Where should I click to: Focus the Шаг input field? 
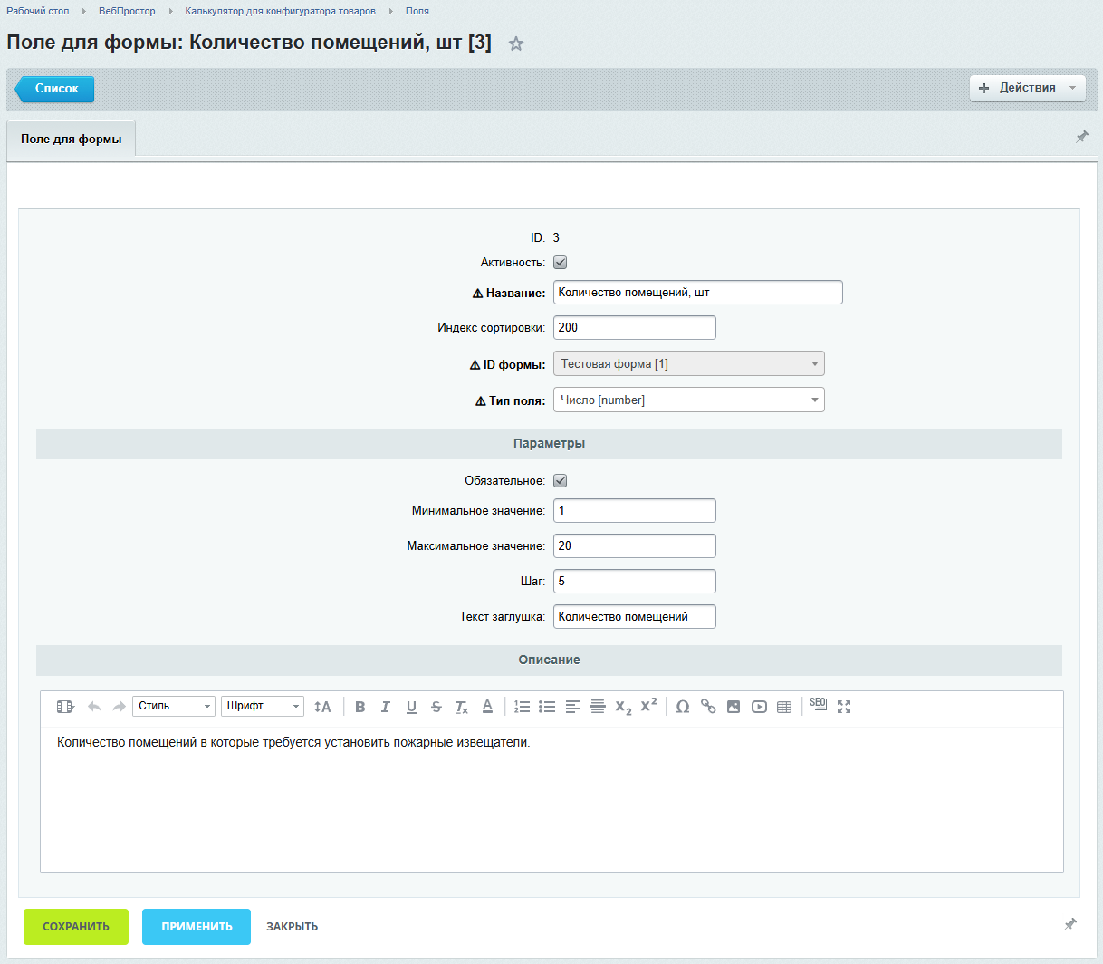click(x=635, y=581)
